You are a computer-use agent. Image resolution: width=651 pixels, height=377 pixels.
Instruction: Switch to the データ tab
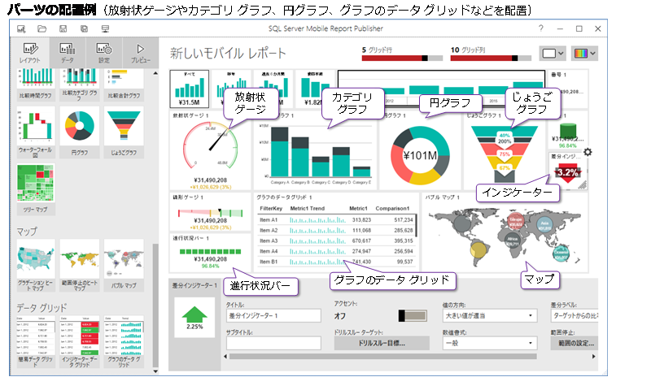click(x=68, y=53)
